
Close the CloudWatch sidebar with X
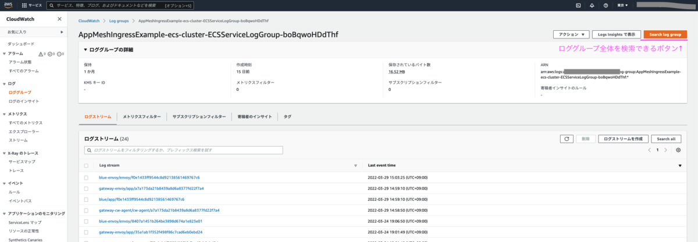(59, 19)
